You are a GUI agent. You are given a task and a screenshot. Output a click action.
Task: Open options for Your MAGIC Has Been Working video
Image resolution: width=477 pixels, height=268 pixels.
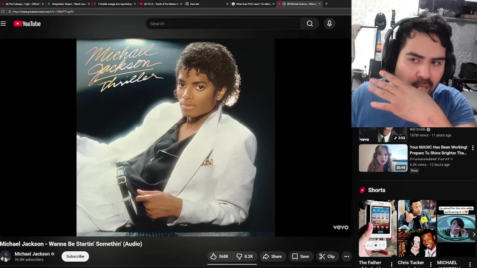tap(473, 148)
